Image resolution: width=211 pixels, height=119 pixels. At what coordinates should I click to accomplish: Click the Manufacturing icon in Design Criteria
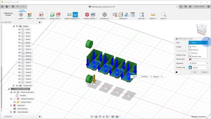click(x=93, y=15)
